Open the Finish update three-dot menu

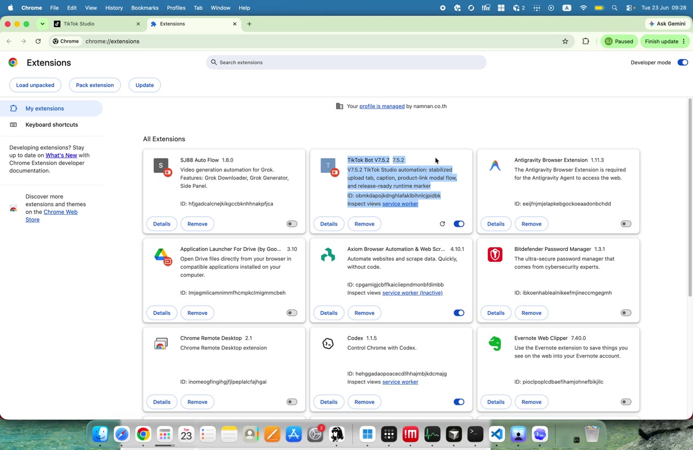[x=684, y=41]
